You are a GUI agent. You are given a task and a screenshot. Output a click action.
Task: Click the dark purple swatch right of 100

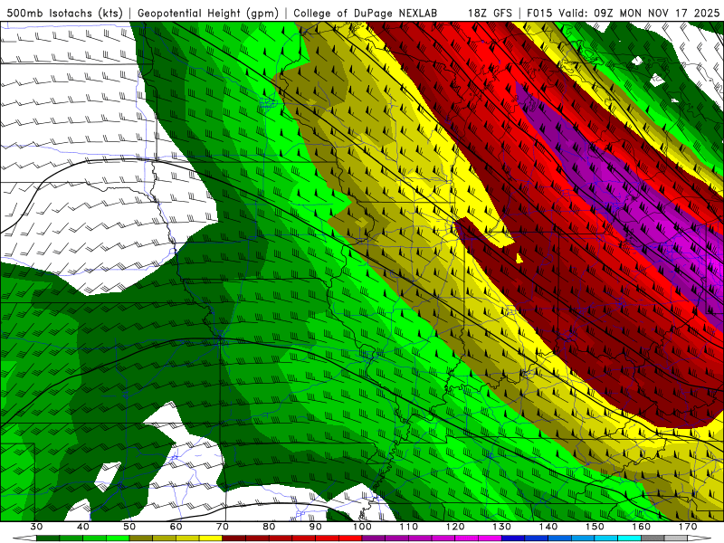click(374, 538)
